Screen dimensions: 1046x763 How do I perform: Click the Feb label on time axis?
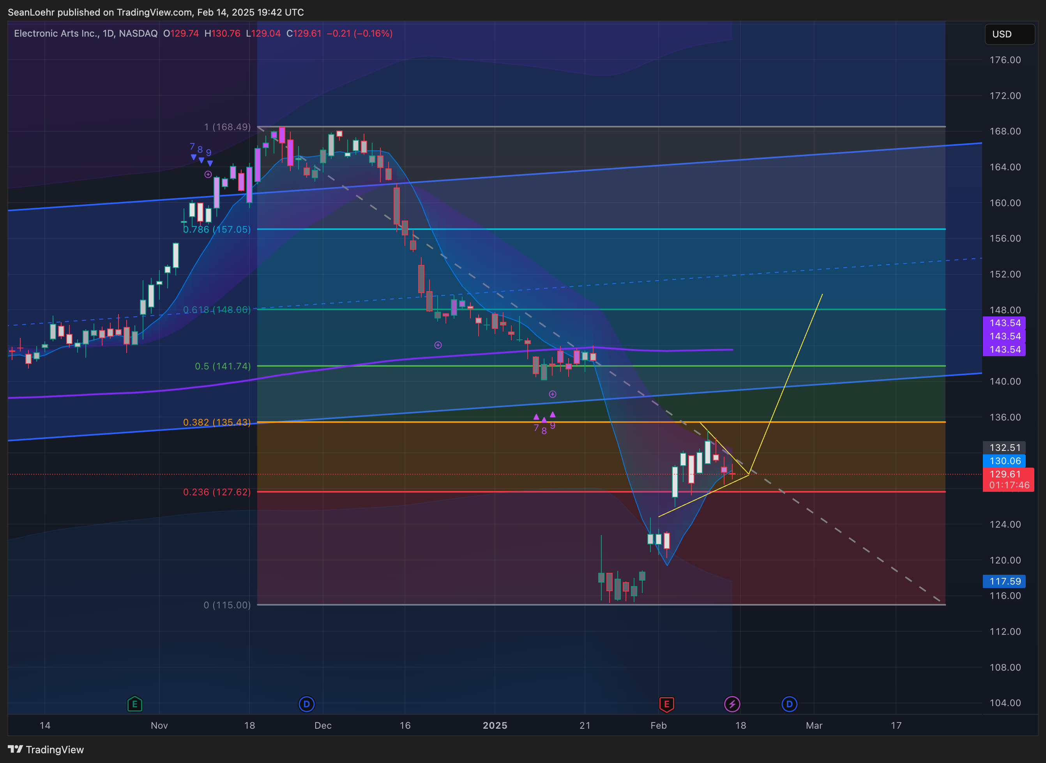point(658,725)
